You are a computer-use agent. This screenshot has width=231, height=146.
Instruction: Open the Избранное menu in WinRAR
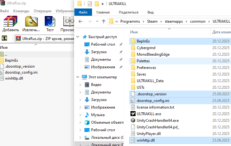(65, 11)
